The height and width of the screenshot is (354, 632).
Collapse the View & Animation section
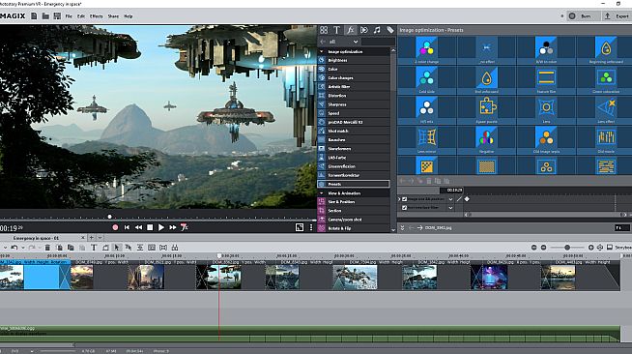321,193
